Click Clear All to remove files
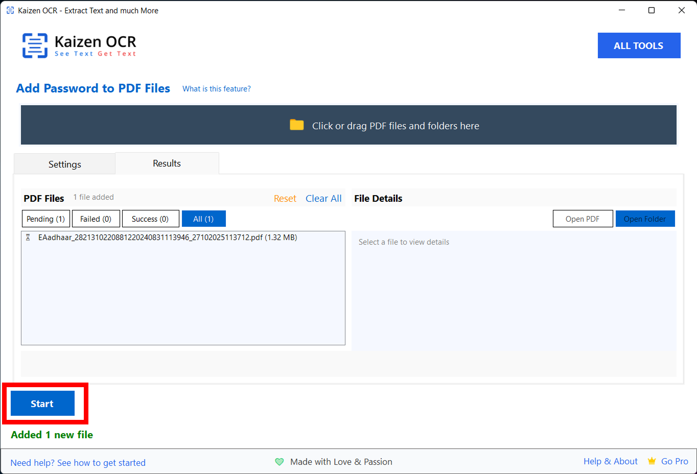Viewport: 697px width, 474px height. pyautogui.click(x=323, y=199)
